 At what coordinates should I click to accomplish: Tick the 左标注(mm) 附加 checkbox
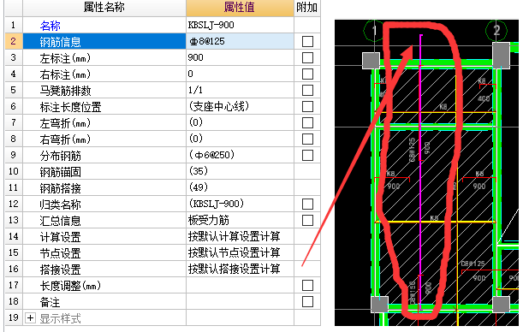point(307,57)
